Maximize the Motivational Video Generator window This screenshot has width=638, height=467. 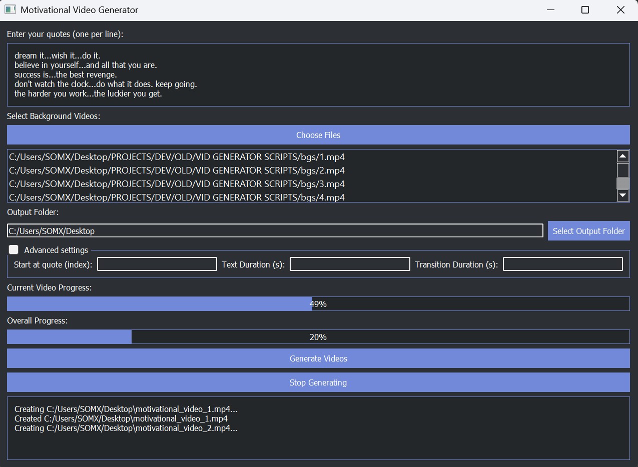(x=585, y=10)
